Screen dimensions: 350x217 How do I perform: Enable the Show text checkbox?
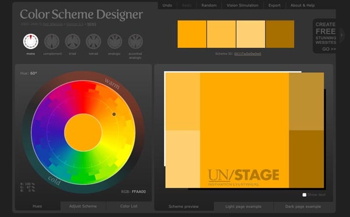(x=304, y=195)
